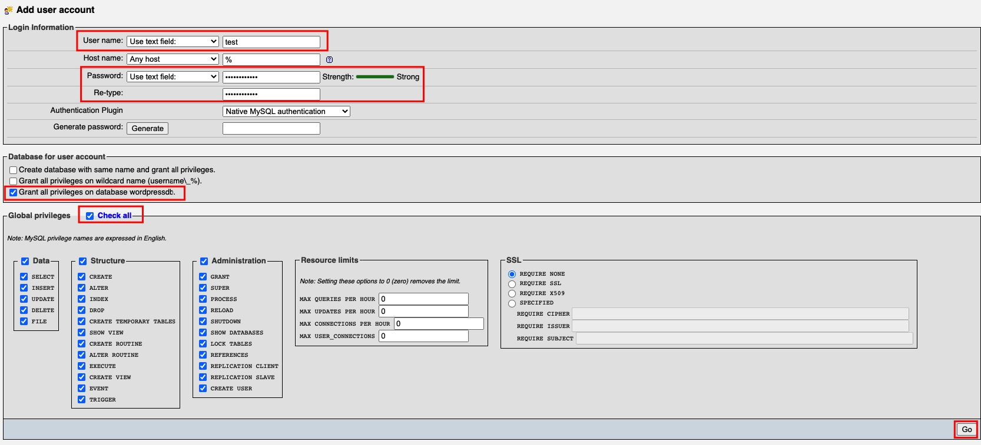This screenshot has height=445, width=981.
Task: Open the Password type dropdown
Action: click(x=173, y=77)
